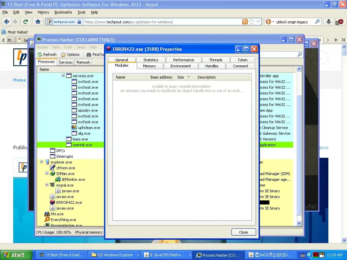Open Bookmarks menu in Mypal
The image size is (347, 260).
[x=63, y=12]
